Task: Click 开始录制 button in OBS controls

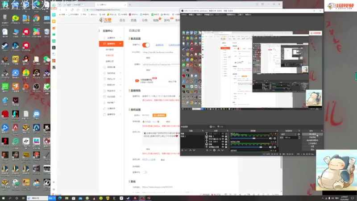Action: click(312, 138)
